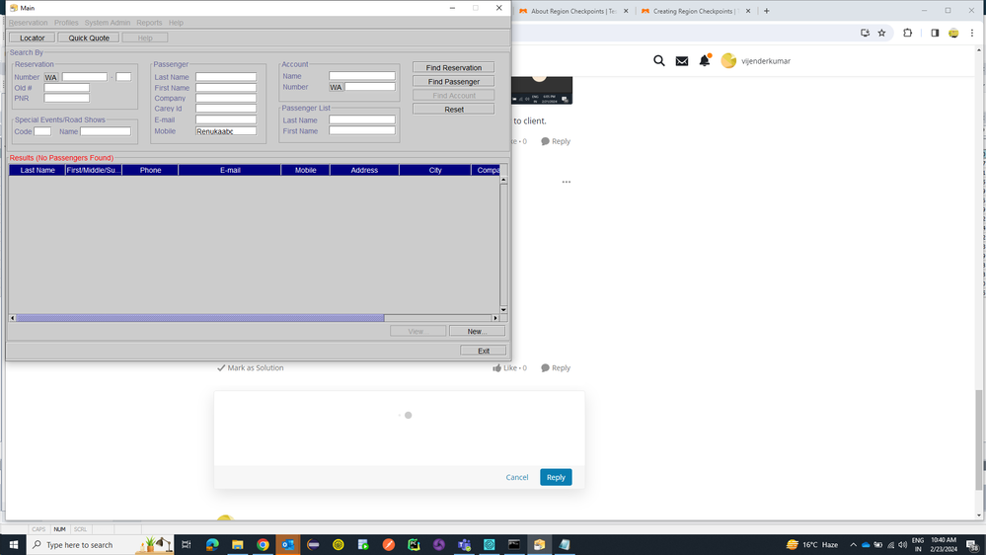Screen dimensions: 986x555
Task: Switch to Google Chrome in taskbar
Action: 263,544
